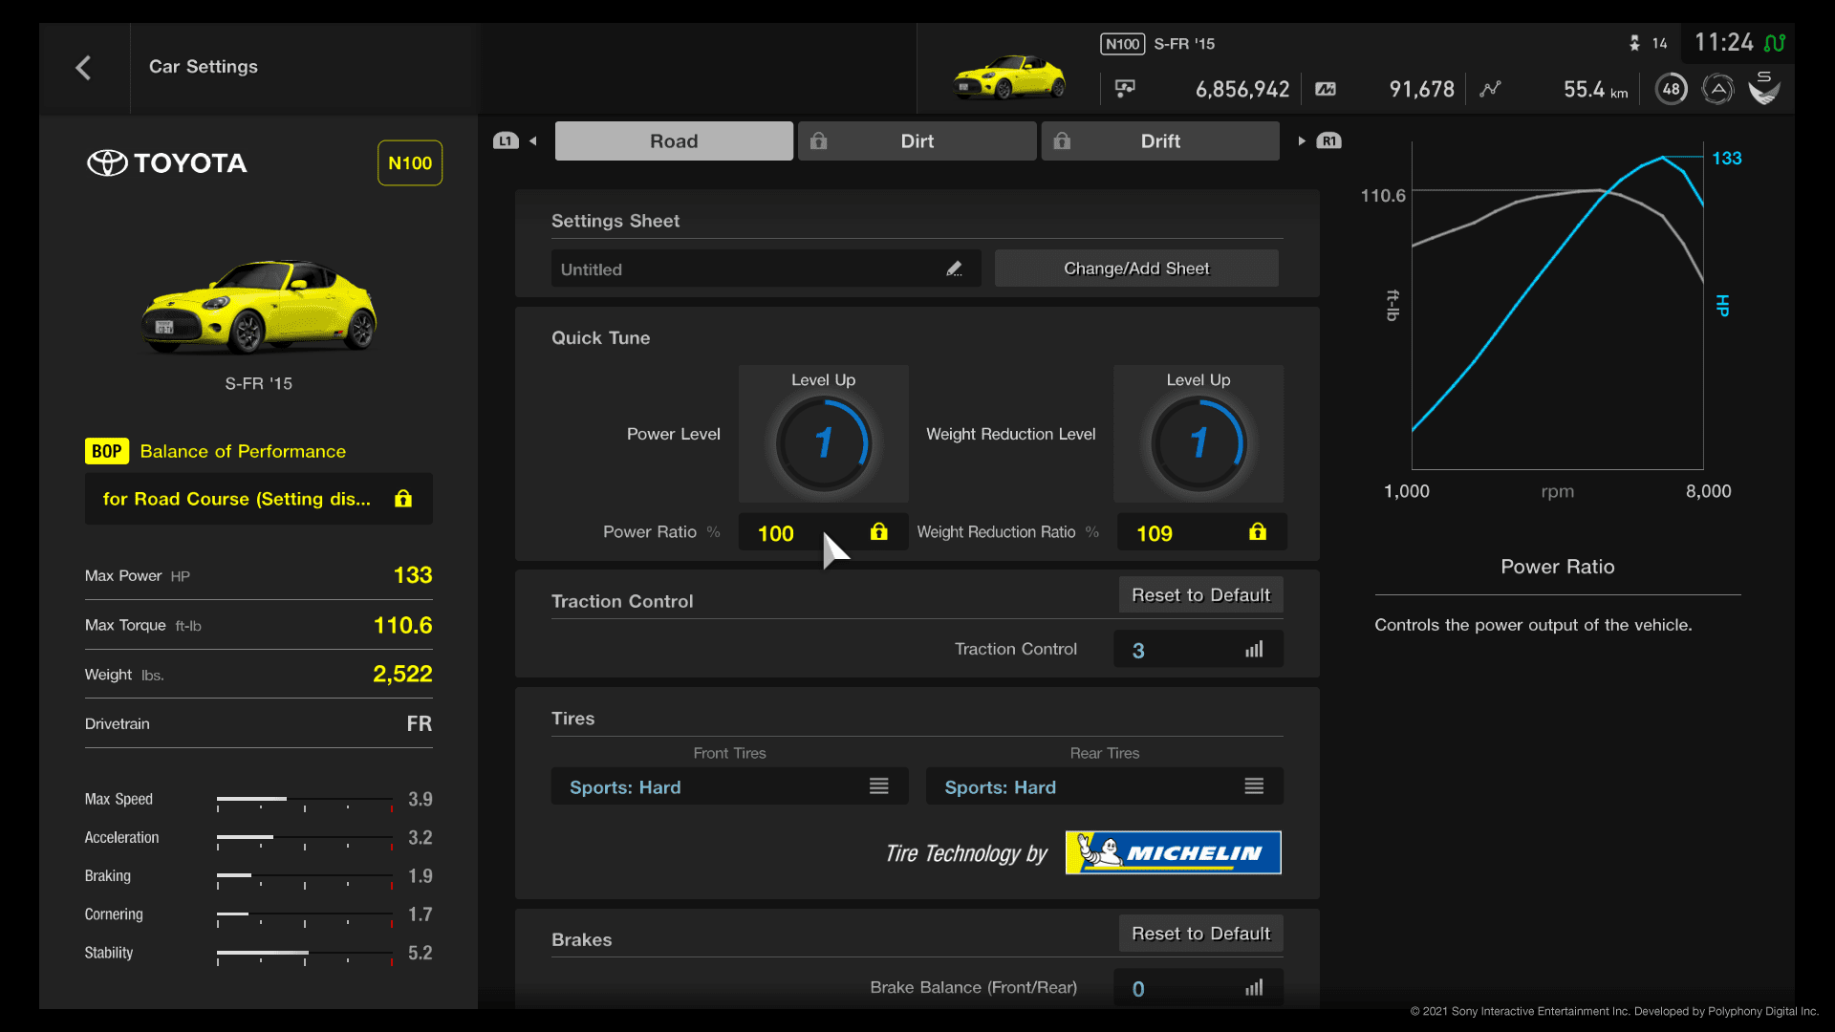Click the N100 class badge beside Toyota
Viewport: 1835px width, 1032px height.
[x=410, y=163]
